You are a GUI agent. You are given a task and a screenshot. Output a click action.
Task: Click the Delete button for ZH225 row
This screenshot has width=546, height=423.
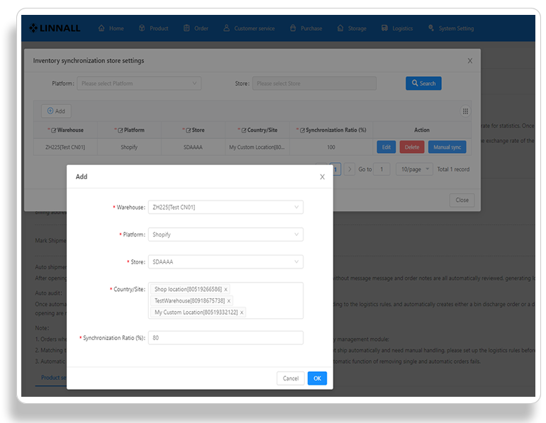pos(412,147)
